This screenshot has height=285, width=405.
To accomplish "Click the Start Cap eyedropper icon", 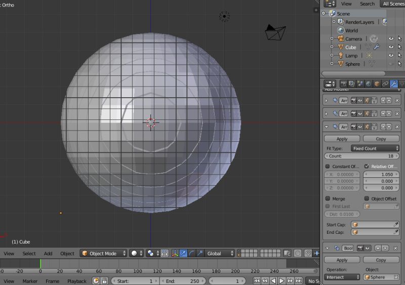I will click(396, 225).
